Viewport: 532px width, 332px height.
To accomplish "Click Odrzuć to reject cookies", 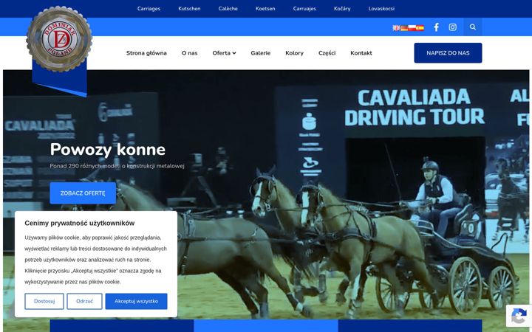I will [x=84, y=301].
